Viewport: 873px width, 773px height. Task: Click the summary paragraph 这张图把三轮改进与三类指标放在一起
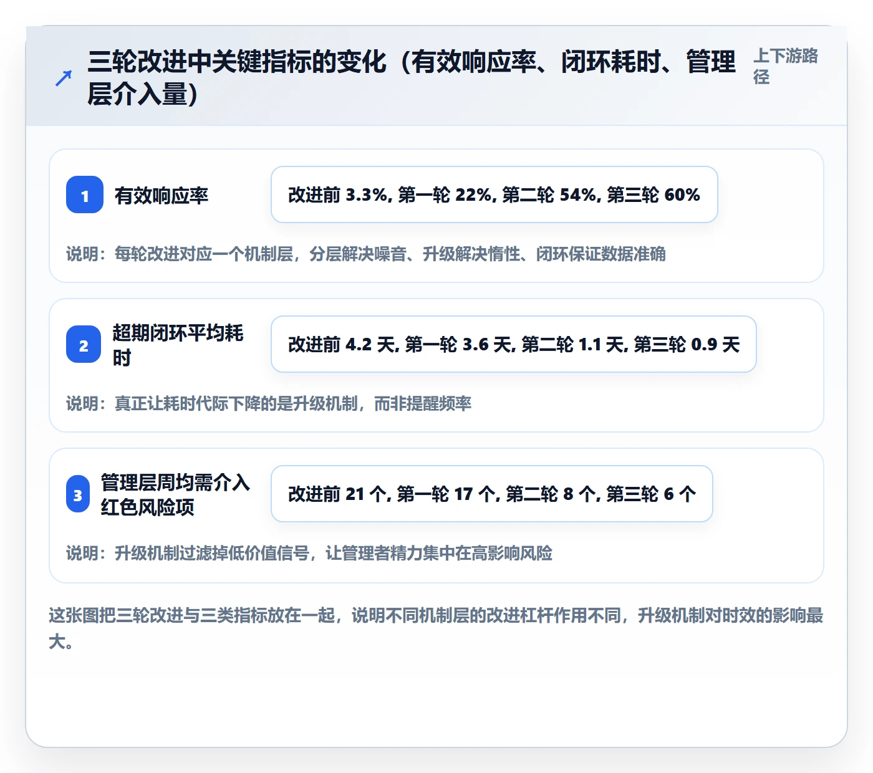point(436,628)
